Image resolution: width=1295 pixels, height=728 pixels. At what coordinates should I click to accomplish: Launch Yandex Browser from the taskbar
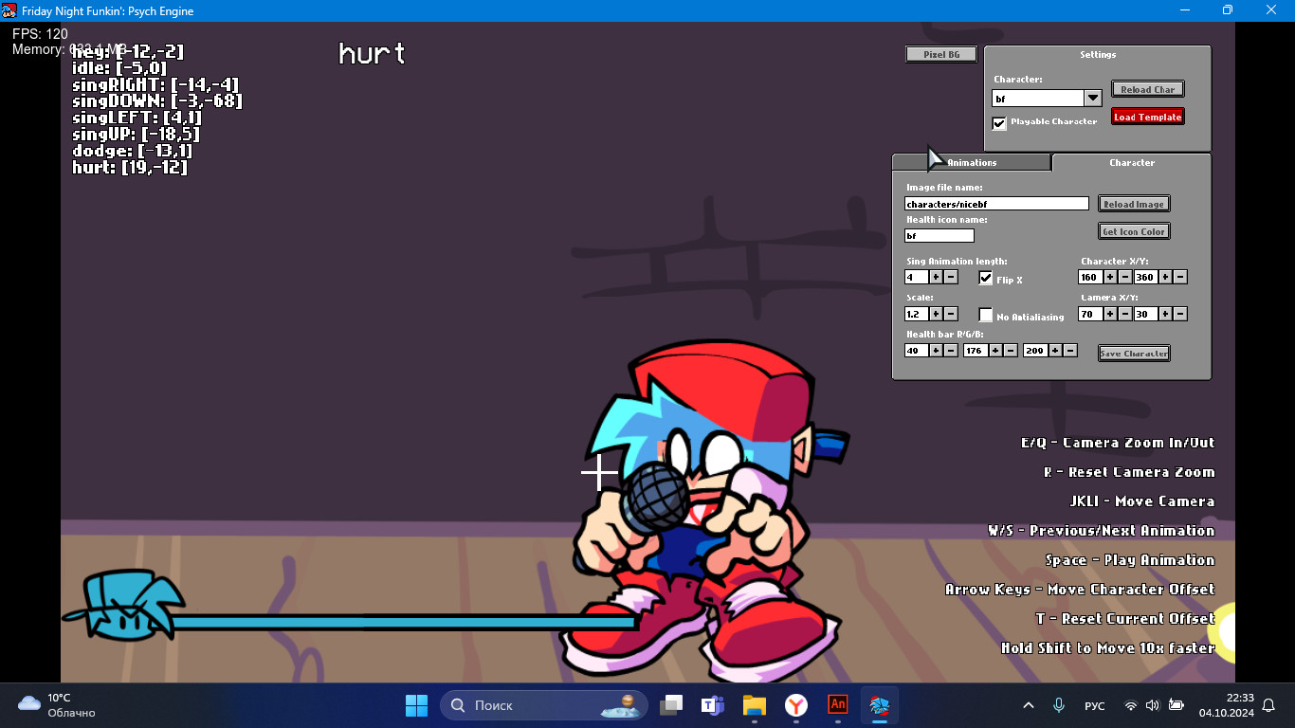point(795,705)
